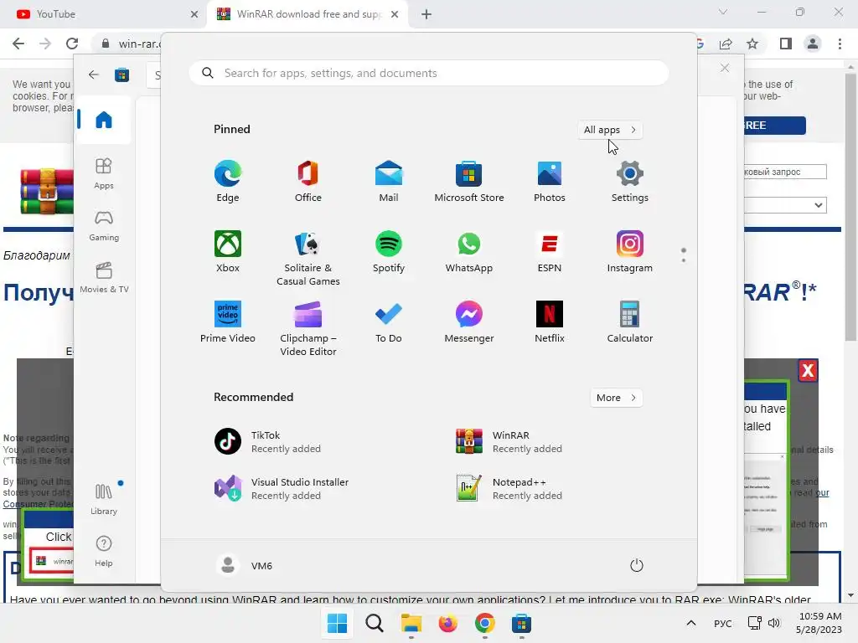This screenshot has height=643, width=858.
Task: Show More recommended items
Action: click(x=617, y=398)
